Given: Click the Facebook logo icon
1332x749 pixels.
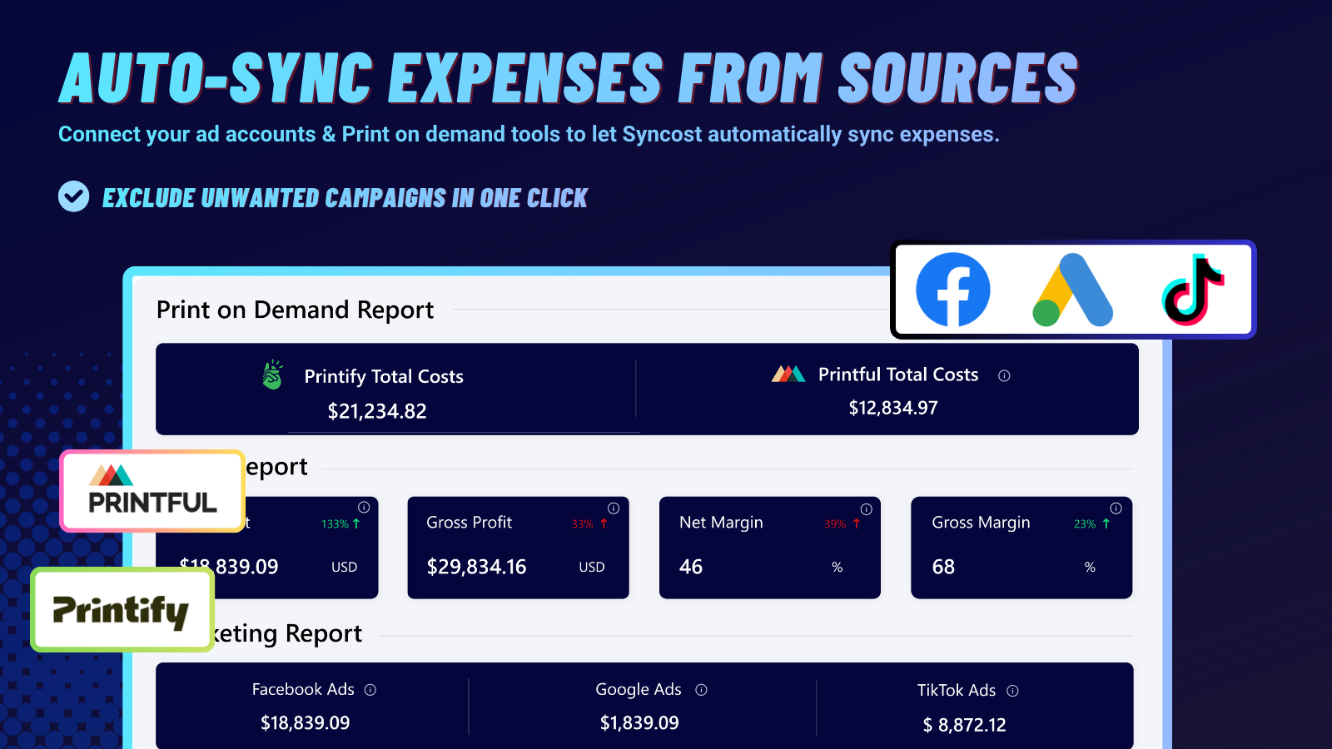Looking at the screenshot, I should click(x=952, y=290).
